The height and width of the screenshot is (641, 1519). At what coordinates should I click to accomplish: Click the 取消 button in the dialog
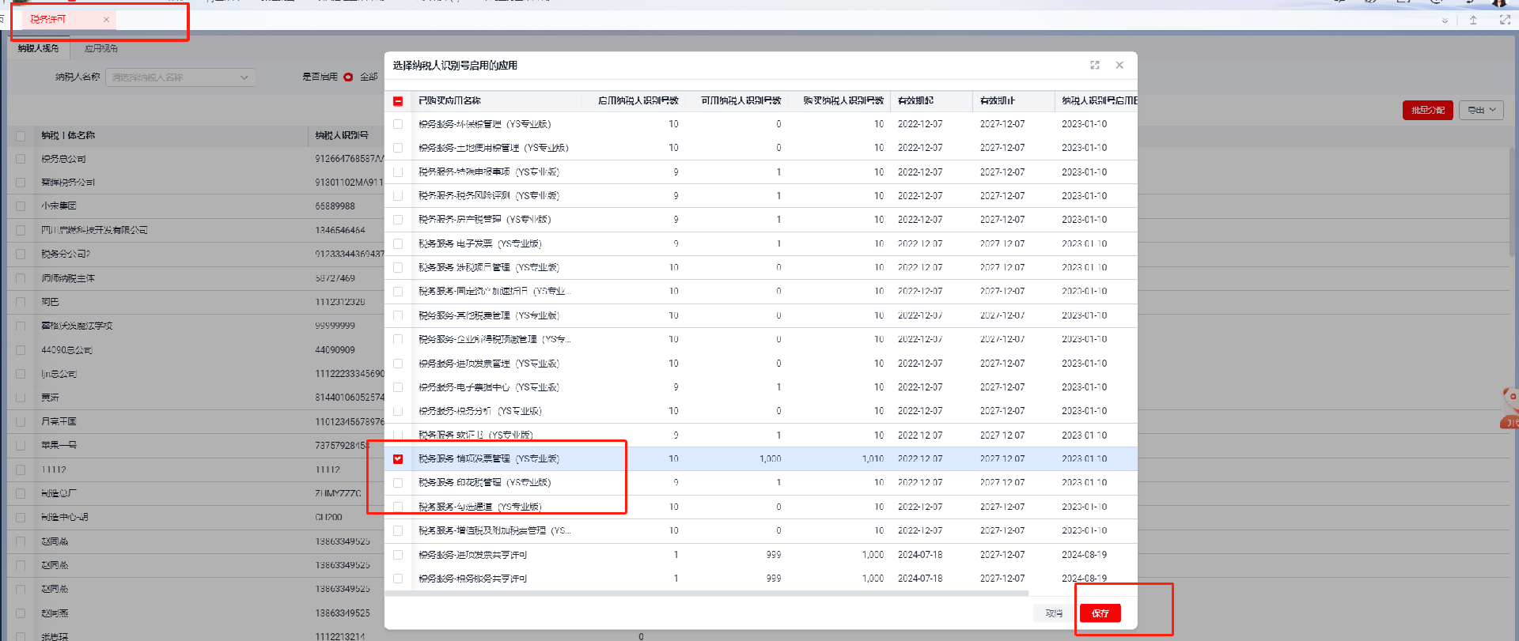(1054, 613)
